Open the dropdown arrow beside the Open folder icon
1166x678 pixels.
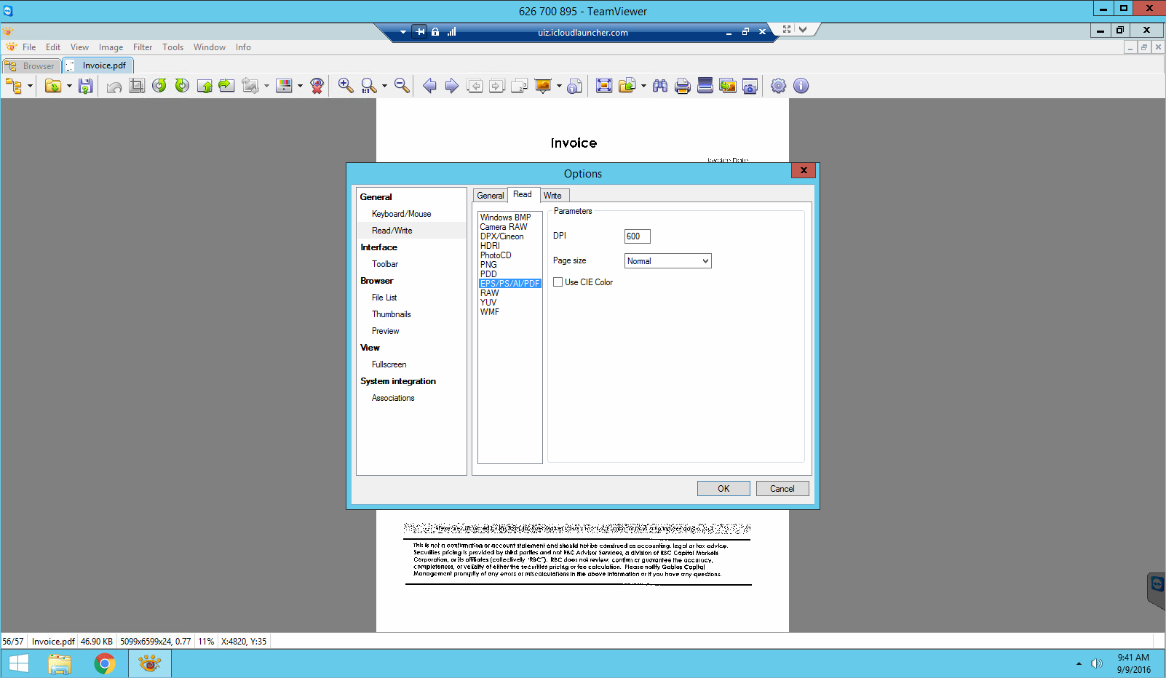(x=69, y=86)
